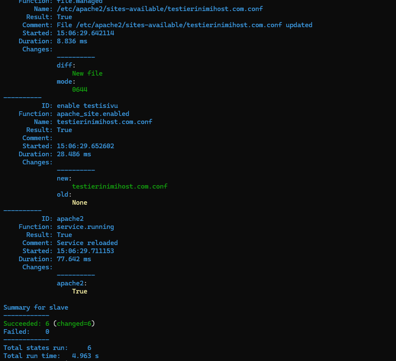
Task: Click the green testierinimihost.com.conf under 'new:'
Action: (120, 186)
